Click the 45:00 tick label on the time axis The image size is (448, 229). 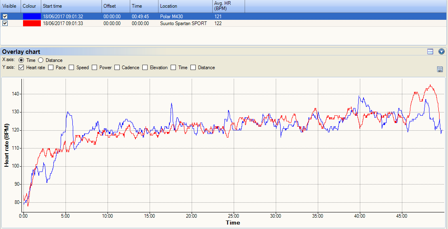pyautogui.click(x=402, y=216)
